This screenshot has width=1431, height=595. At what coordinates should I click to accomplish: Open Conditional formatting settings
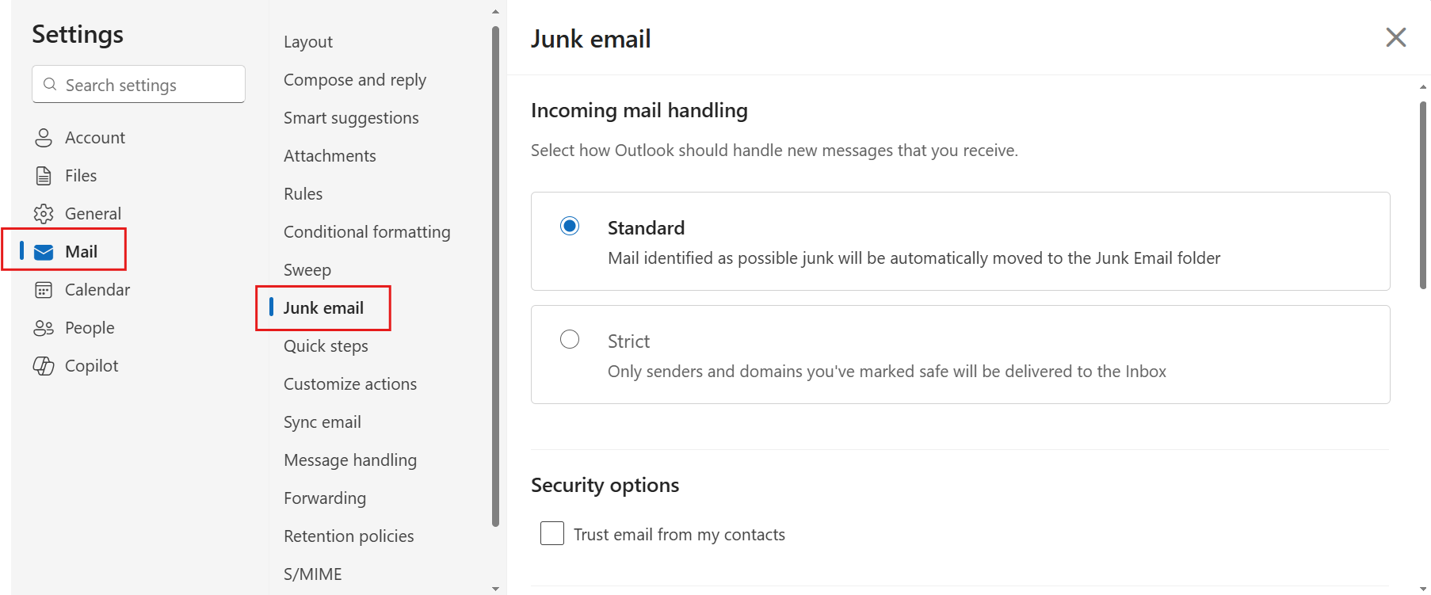(x=367, y=232)
